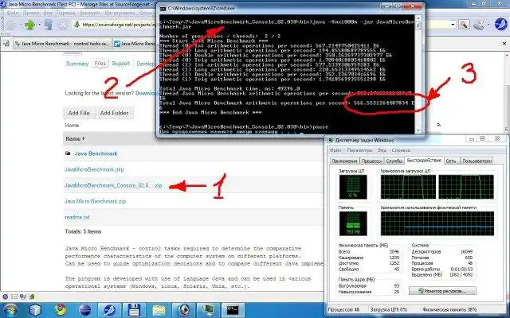Open JavaMicroBenchmark.jnlp file link
The width and height of the screenshot is (510, 318).
[94, 169]
